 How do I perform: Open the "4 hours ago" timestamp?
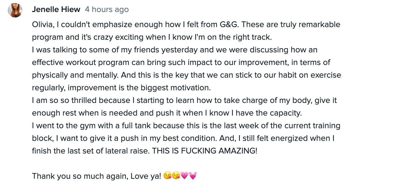point(107,10)
